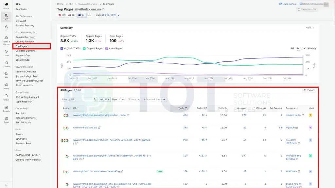The height and width of the screenshot is (188, 335).
Task: Open the modem-router page URL link
Action: click(99, 115)
